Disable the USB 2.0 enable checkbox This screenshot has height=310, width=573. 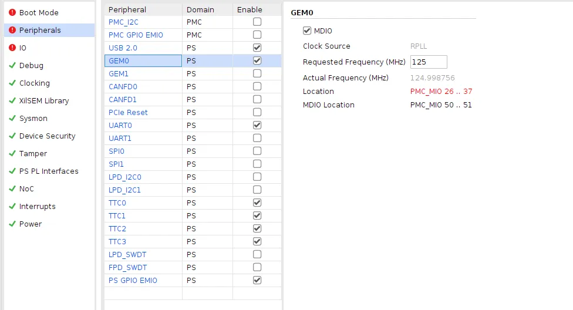[257, 48]
